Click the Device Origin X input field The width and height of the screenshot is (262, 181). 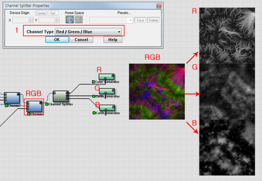(x=20, y=20)
